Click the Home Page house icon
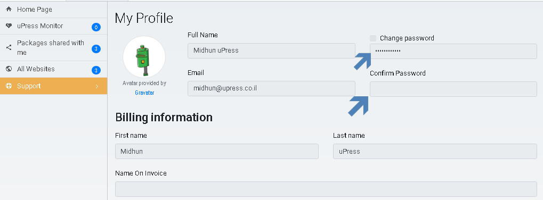This screenshot has width=543, height=200. (x=9, y=10)
